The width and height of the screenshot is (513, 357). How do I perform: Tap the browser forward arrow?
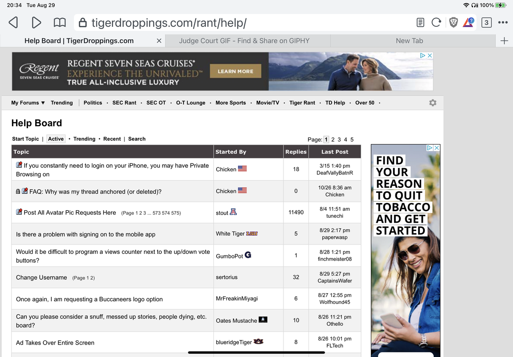click(x=36, y=23)
